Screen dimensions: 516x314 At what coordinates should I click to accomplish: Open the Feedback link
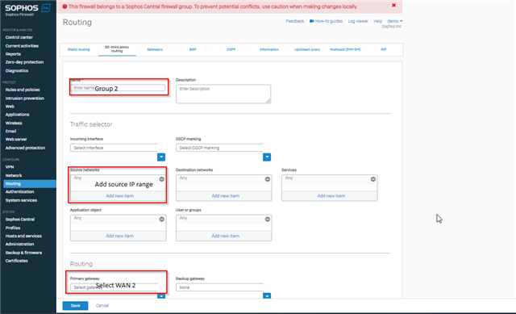coord(295,21)
